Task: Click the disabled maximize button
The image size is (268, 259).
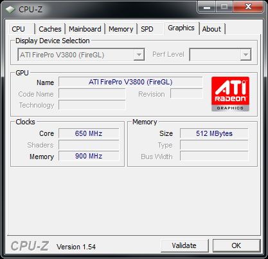Action: (224, 7)
